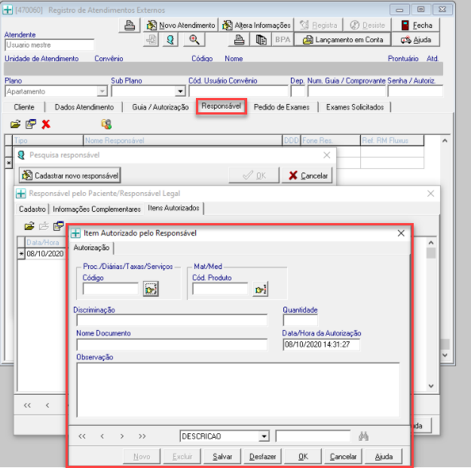Go to next record in item dialog

click(x=122, y=436)
